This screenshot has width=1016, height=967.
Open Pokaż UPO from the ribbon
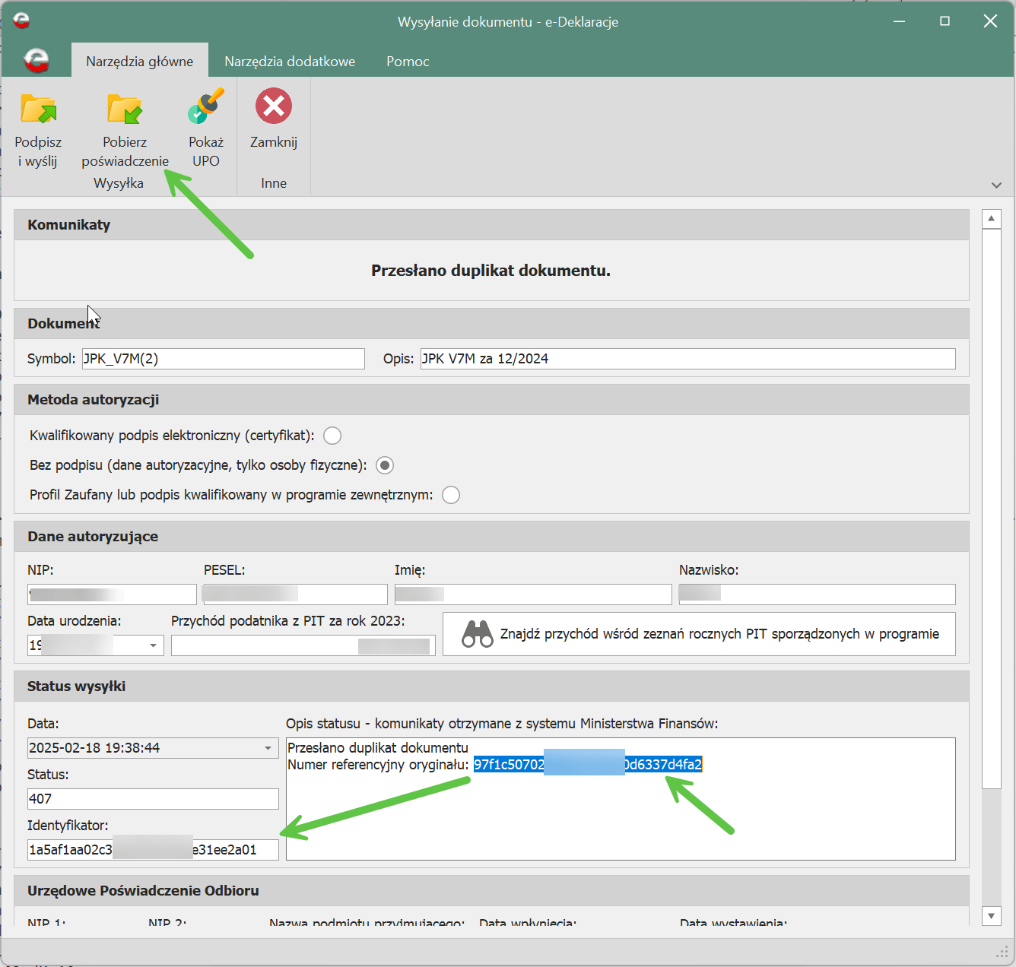[206, 107]
